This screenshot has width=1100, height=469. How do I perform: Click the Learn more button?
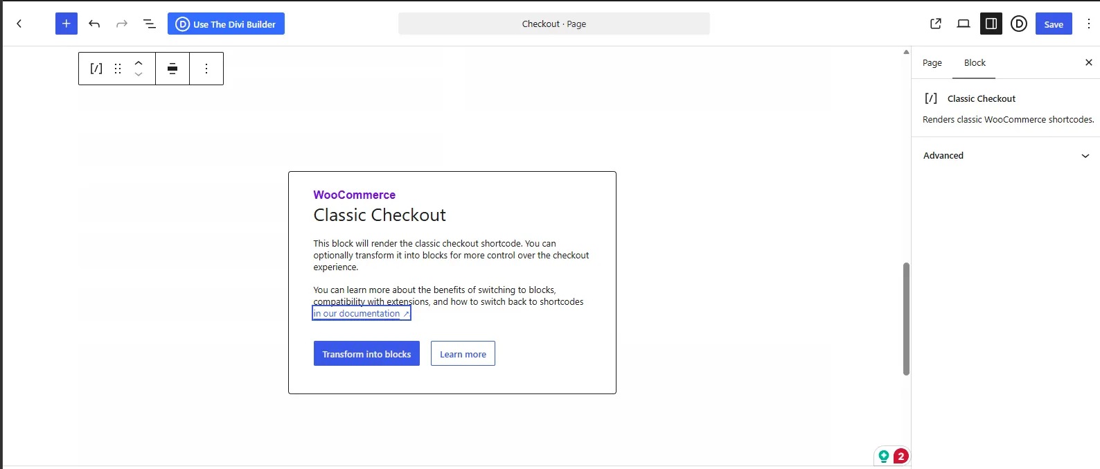[463, 353]
